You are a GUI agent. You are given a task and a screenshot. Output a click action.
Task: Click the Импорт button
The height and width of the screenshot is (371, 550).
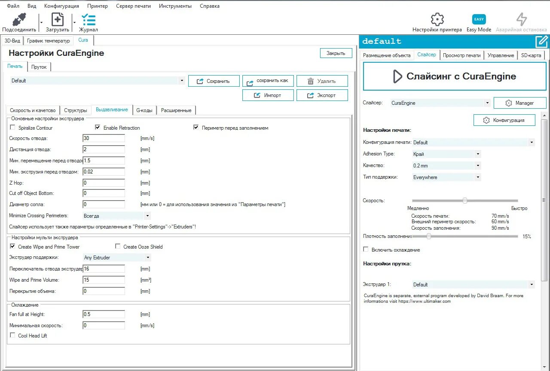(268, 95)
